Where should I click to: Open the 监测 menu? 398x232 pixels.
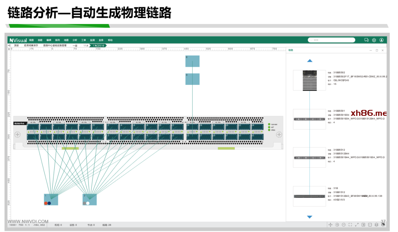coord(92,40)
